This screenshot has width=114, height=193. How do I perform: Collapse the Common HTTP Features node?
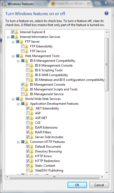(x=18, y=142)
